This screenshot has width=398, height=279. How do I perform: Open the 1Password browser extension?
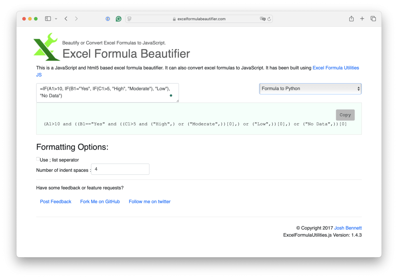tap(108, 18)
